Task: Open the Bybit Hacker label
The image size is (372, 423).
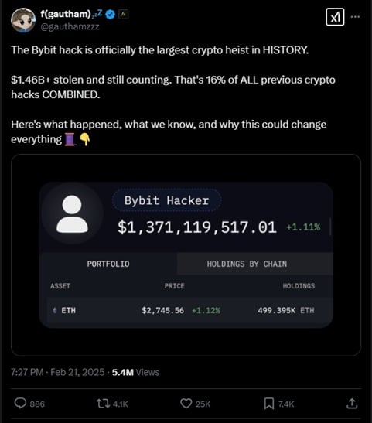Action: [x=167, y=200]
